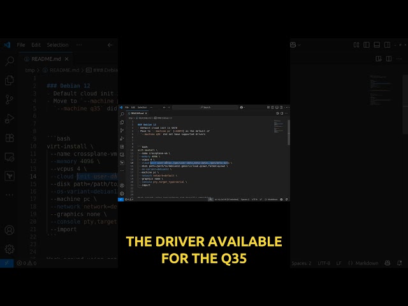Close README.md tab in dimmed background window

click(x=66, y=59)
